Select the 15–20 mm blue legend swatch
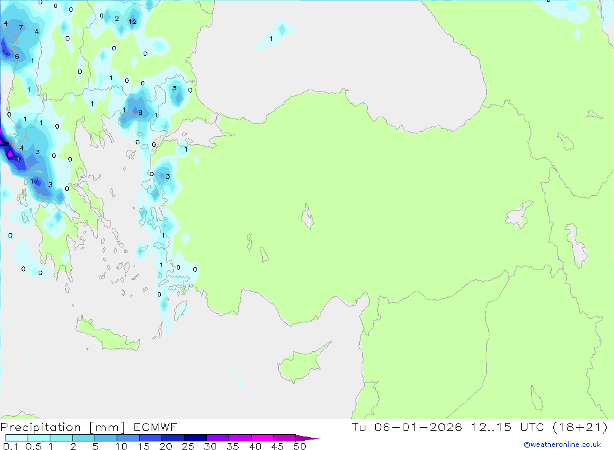The width and height of the screenshot is (614, 450). point(150,438)
